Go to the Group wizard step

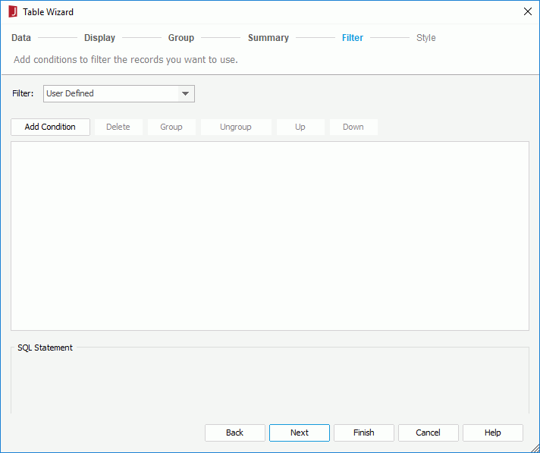point(181,37)
